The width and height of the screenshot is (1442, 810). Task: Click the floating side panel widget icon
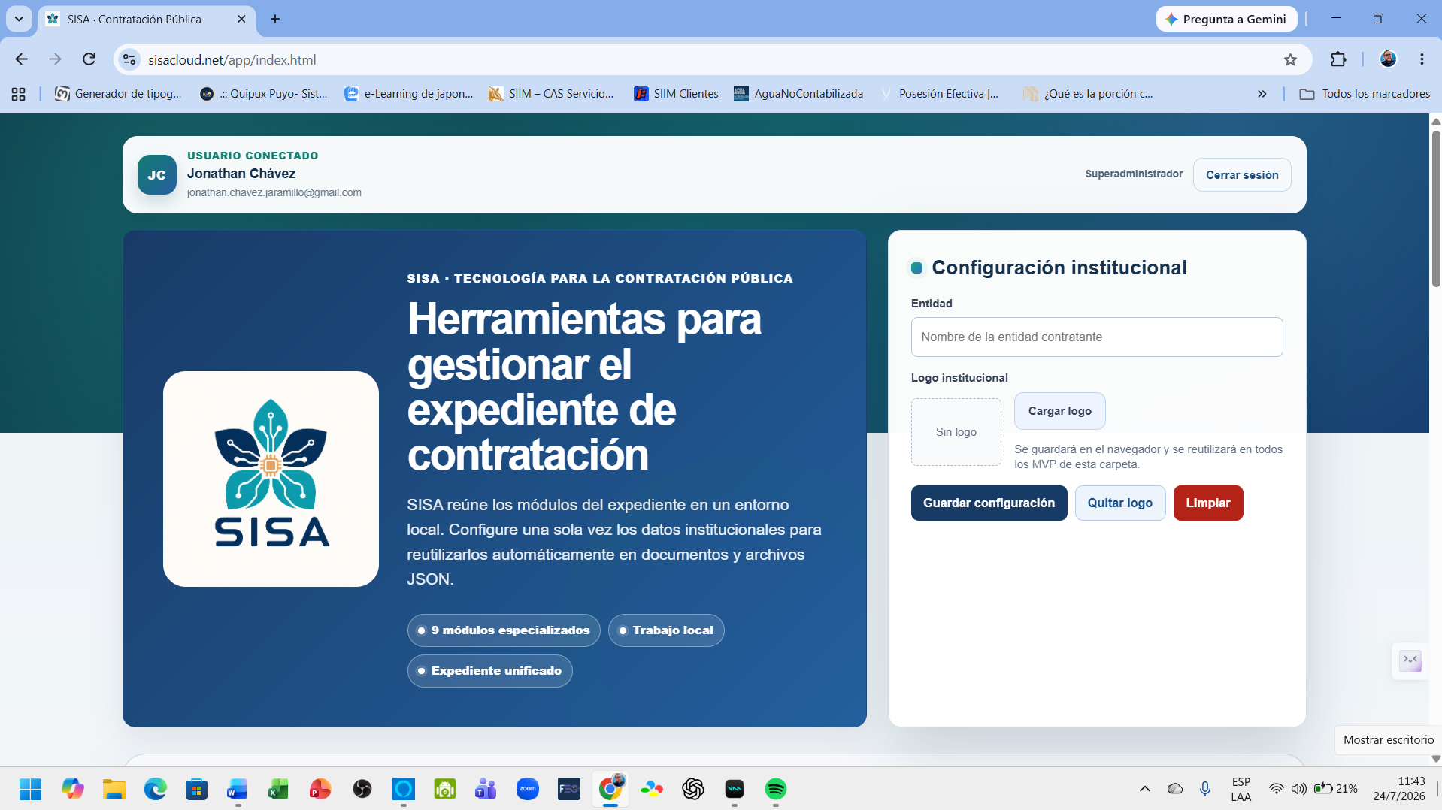(x=1410, y=661)
